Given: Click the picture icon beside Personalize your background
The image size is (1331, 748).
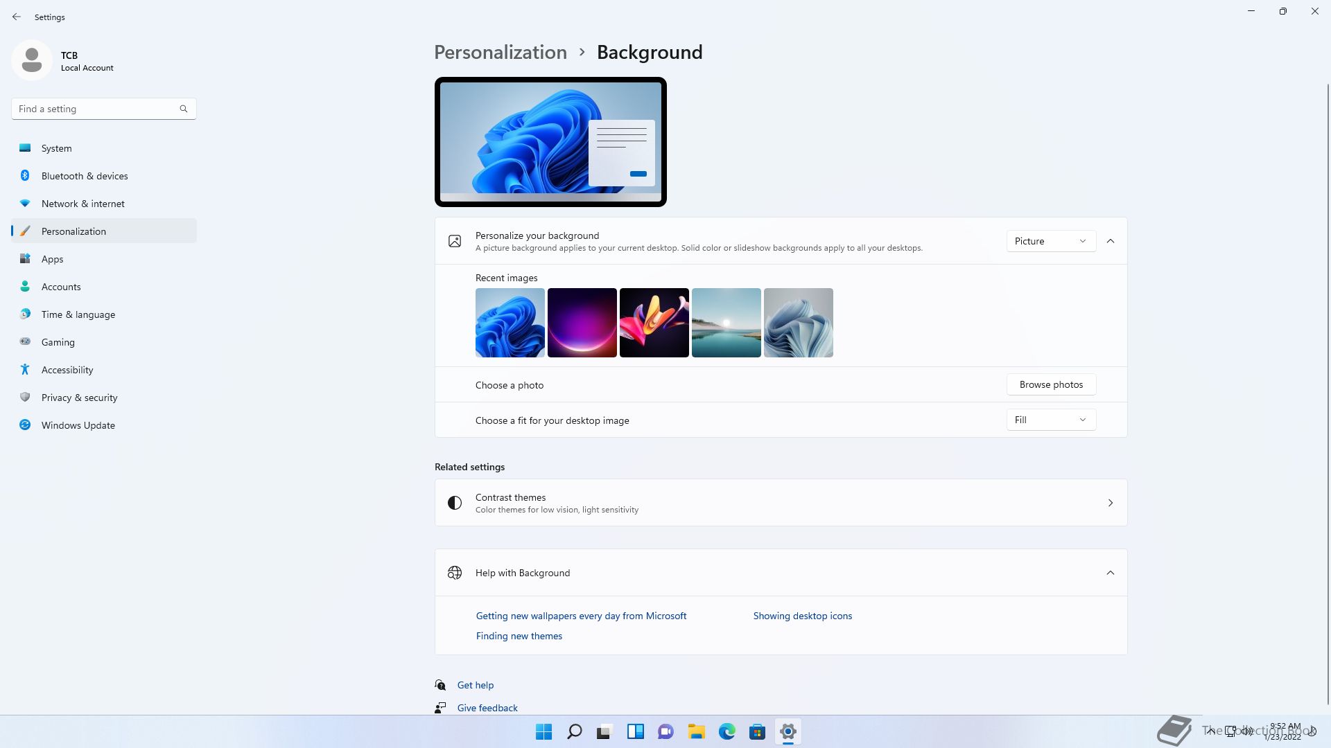Looking at the screenshot, I should 455,241.
